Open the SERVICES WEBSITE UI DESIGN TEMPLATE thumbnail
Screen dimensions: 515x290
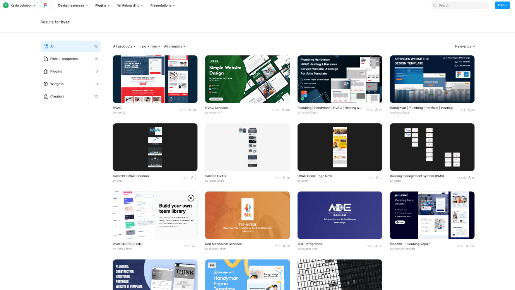[432, 79]
